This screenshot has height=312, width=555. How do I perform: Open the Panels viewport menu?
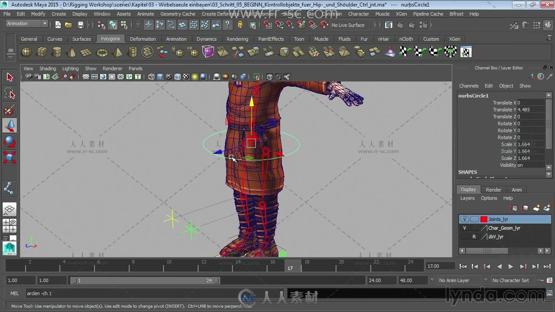[135, 68]
